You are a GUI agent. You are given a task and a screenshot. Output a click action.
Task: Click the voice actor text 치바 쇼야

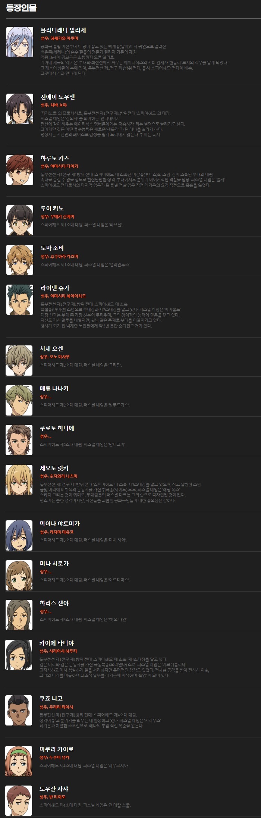click(x=59, y=105)
